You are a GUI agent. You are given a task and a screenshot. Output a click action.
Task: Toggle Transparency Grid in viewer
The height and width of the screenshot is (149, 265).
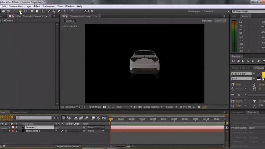coord(140,107)
